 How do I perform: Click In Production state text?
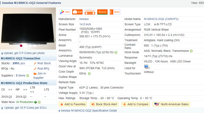(x=25, y=102)
